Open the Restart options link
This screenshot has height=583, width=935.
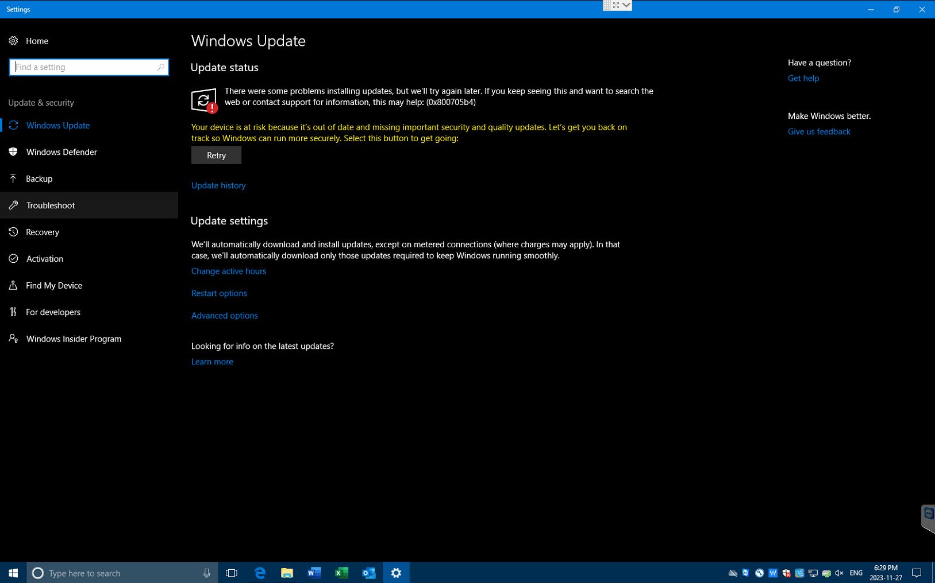(x=219, y=293)
